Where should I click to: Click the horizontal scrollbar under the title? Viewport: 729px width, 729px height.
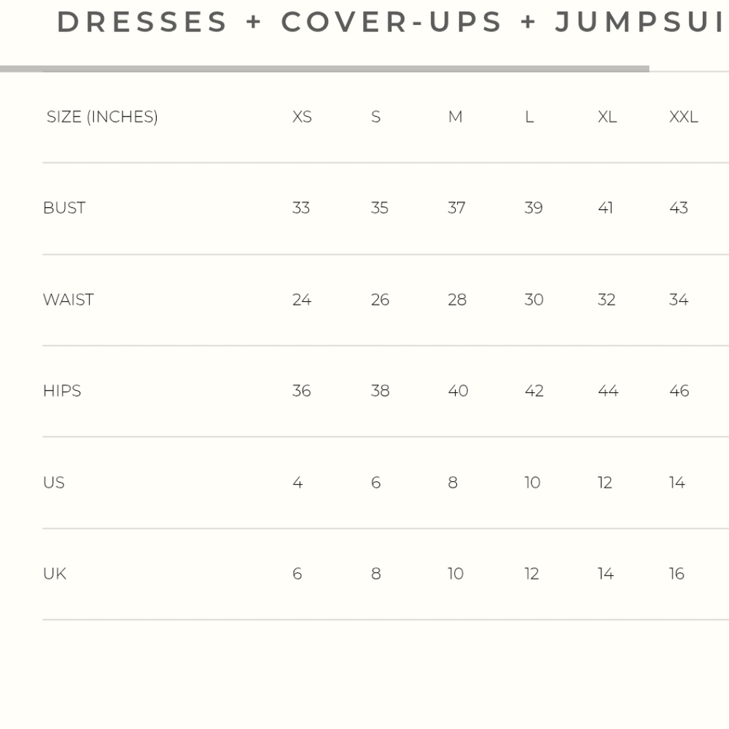tap(324, 69)
